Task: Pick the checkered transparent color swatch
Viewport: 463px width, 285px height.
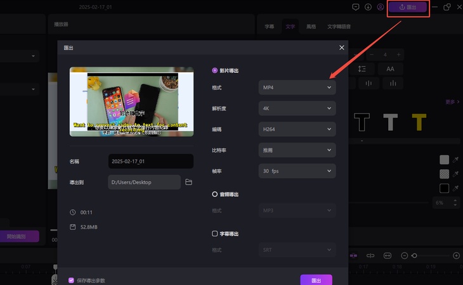Action: tap(445, 174)
